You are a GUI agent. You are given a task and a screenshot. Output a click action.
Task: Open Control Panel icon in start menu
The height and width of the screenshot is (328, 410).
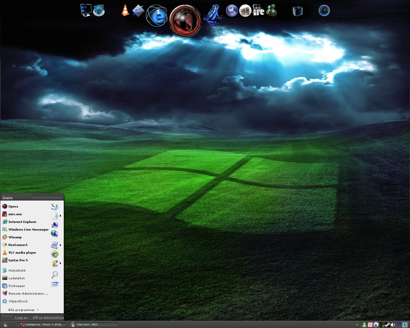(x=55, y=245)
